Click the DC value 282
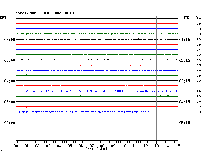 click(199, 60)
